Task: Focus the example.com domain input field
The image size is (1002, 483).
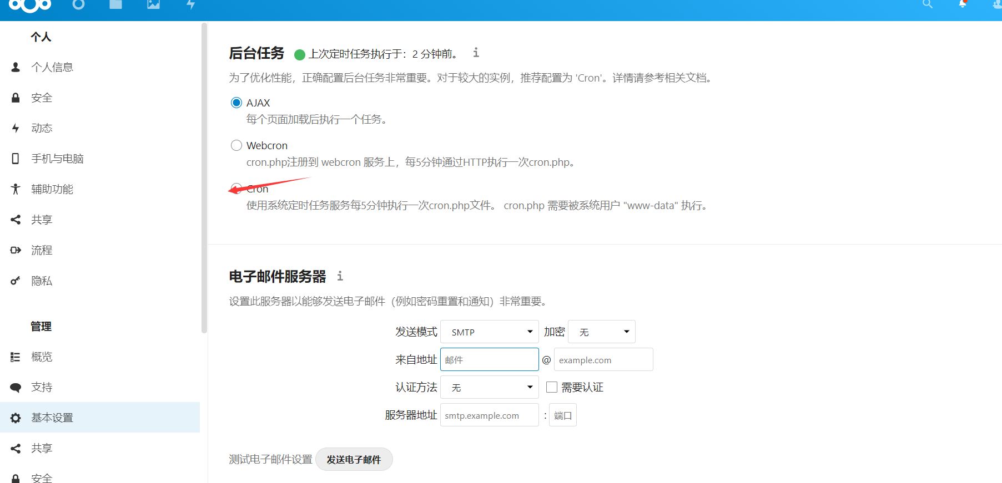Action: point(603,359)
